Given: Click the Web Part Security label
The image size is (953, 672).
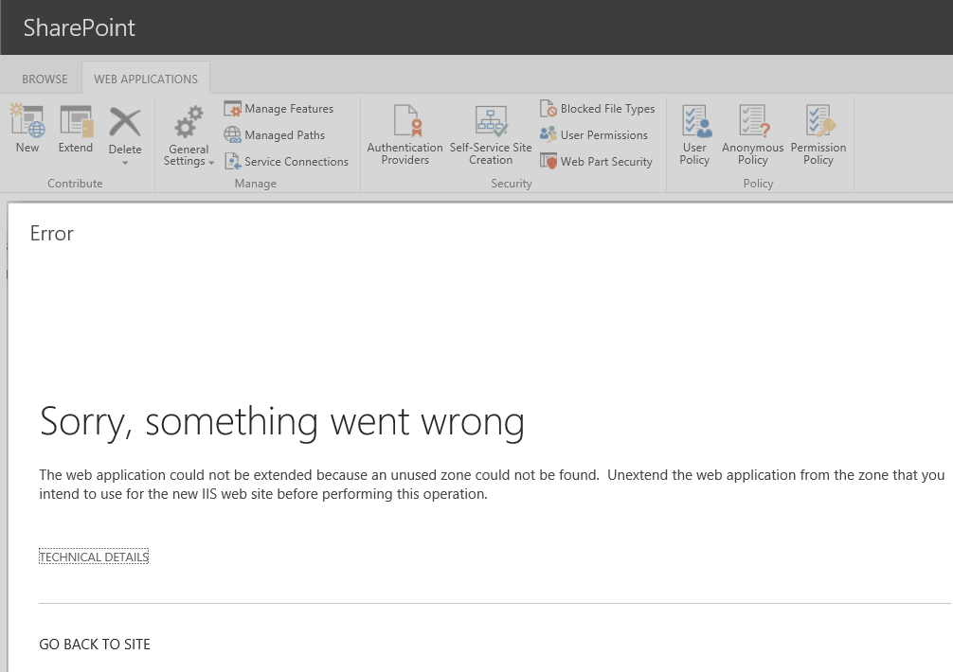Looking at the screenshot, I should pyautogui.click(x=606, y=162).
